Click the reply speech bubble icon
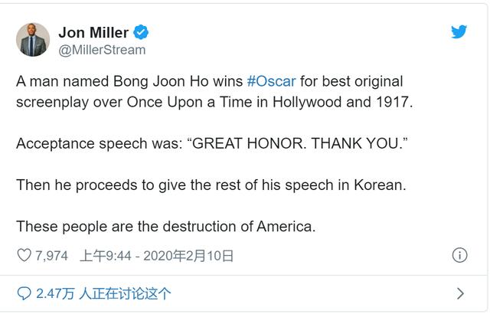Image resolution: width=490 pixels, height=314 pixels. (x=24, y=293)
